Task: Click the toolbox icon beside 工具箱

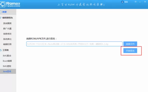Action: pos(1,50)
